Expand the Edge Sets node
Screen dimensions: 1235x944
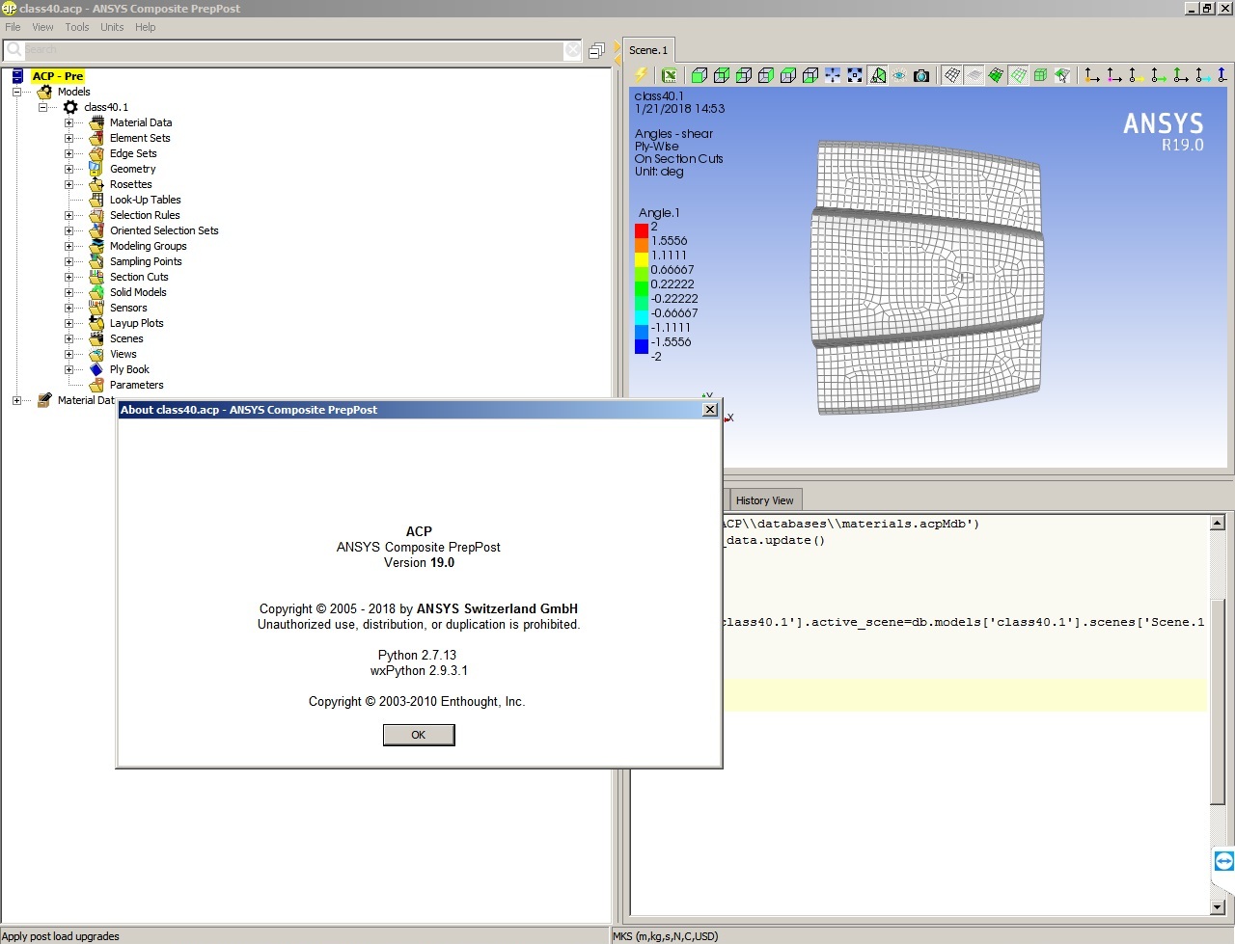point(69,153)
